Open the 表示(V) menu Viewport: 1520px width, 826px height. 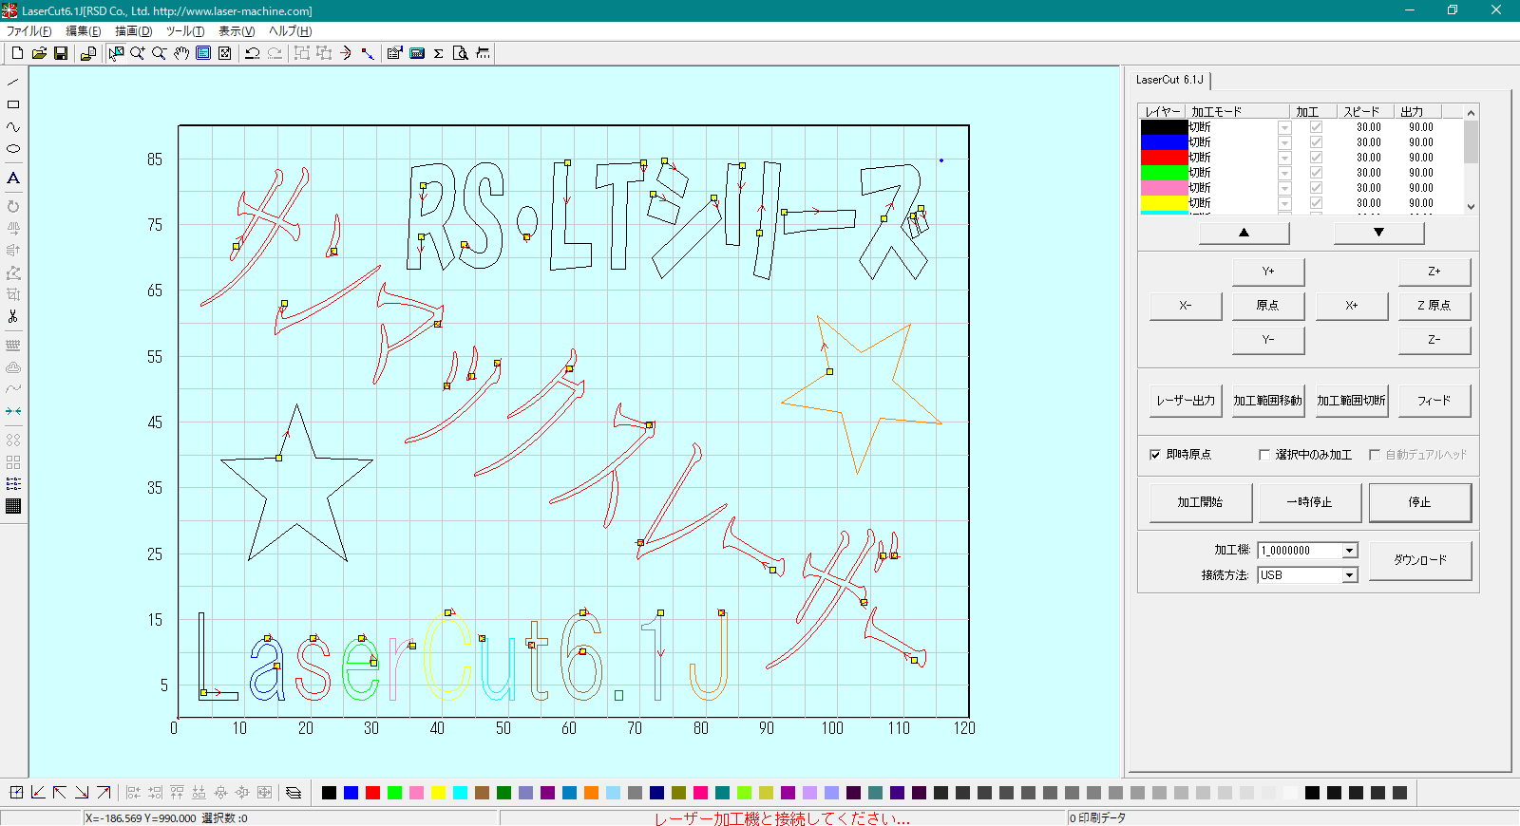237,31
